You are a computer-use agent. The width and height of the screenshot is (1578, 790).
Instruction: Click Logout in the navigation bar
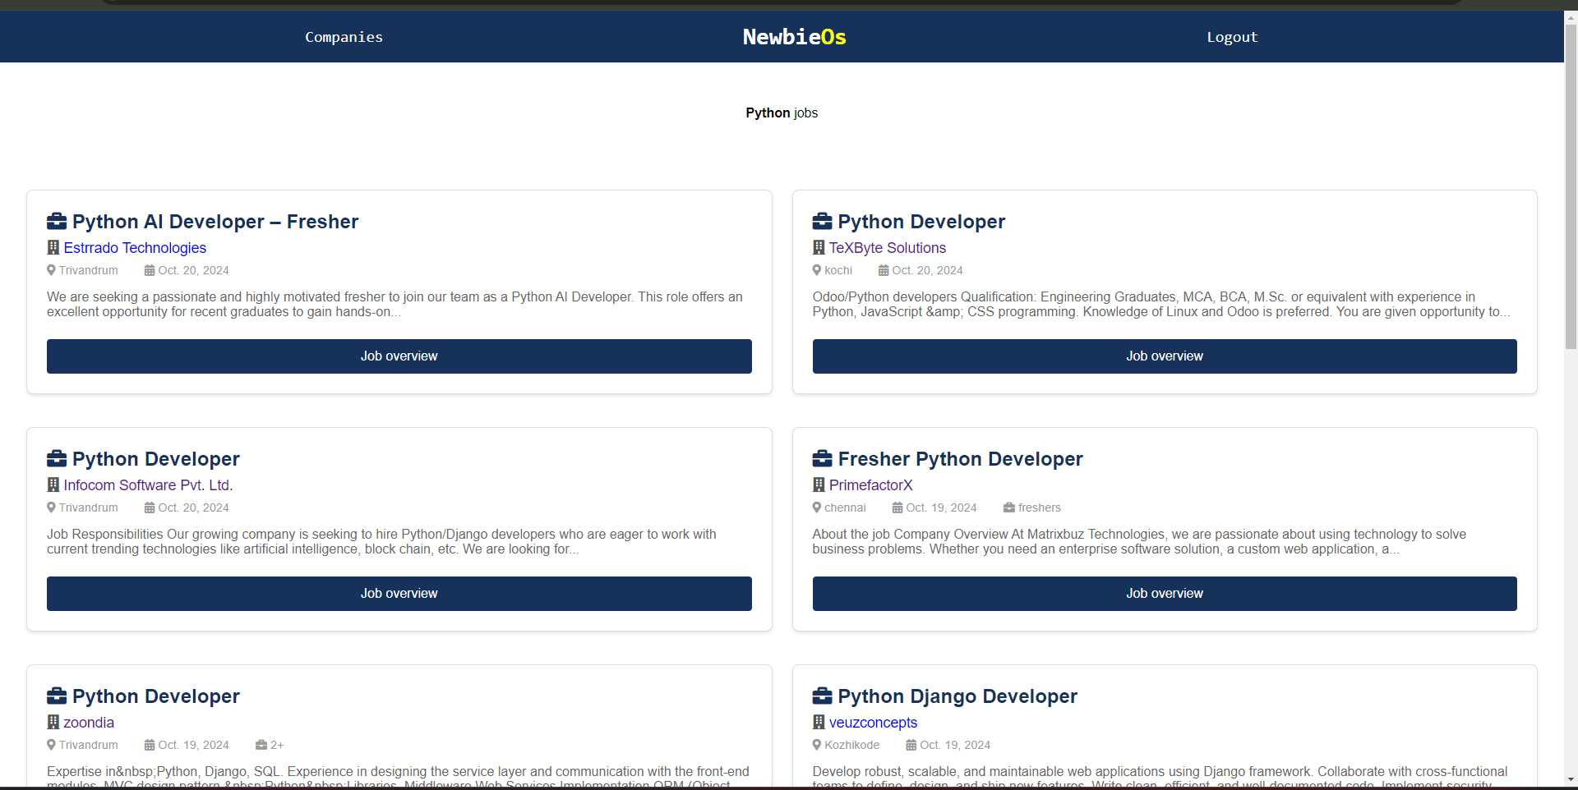click(x=1232, y=37)
